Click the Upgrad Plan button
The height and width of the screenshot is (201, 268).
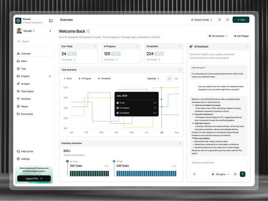[34, 179]
